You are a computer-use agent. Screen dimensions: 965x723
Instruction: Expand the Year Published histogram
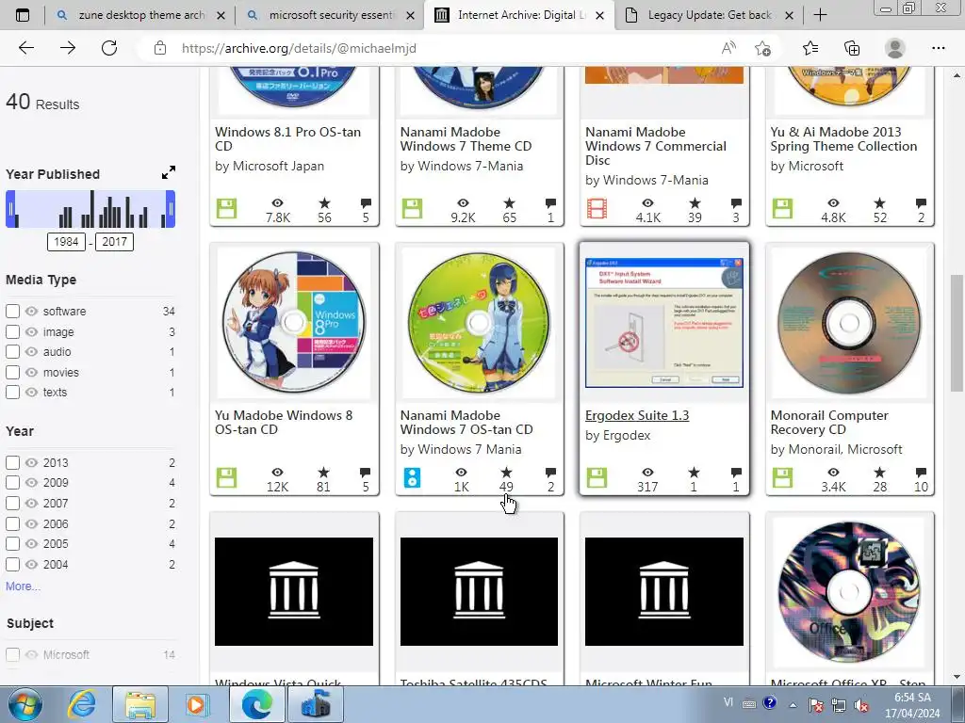[x=168, y=173]
